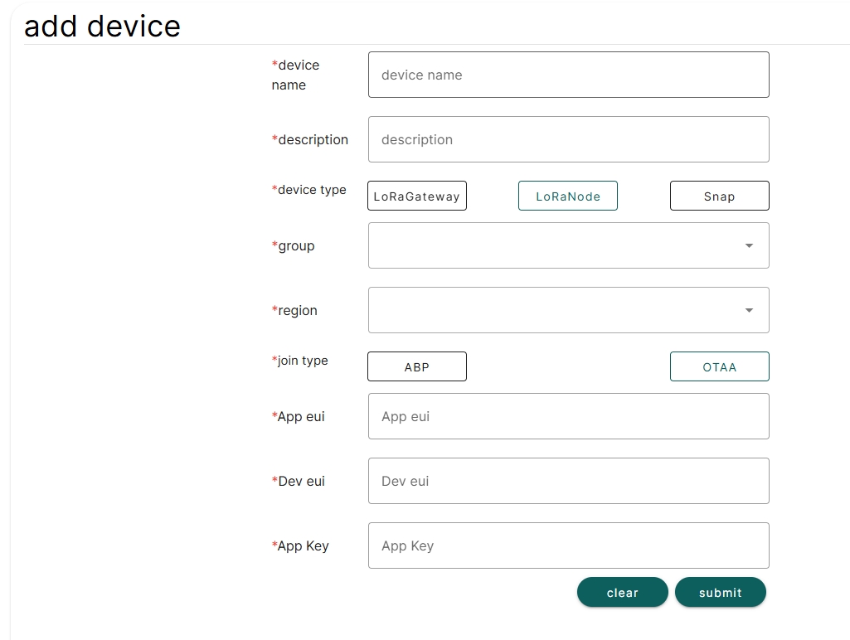Image resolution: width=850 pixels, height=640 pixels.
Task: Pick Snap device type option
Action: pos(719,196)
